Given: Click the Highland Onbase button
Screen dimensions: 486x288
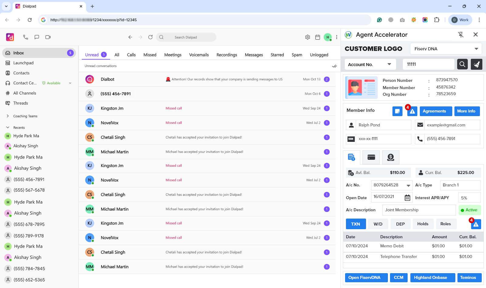Looking at the screenshot, I should (433, 278).
